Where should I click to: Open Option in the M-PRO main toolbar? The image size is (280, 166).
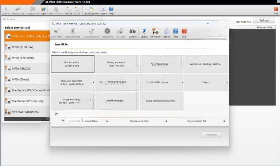(x=104, y=11)
